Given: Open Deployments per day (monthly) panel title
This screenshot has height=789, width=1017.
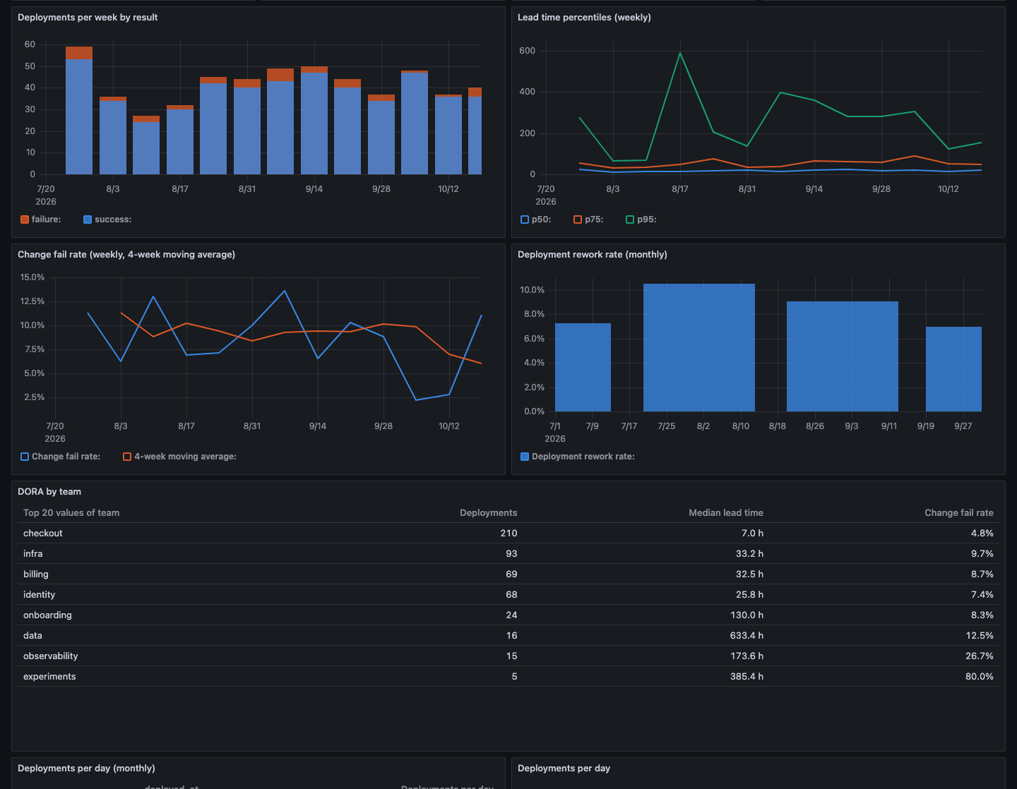Looking at the screenshot, I should 86,768.
